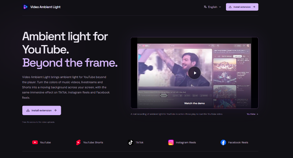Click the YouTube platform icon
This screenshot has height=158, width=293.
point(35,142)
